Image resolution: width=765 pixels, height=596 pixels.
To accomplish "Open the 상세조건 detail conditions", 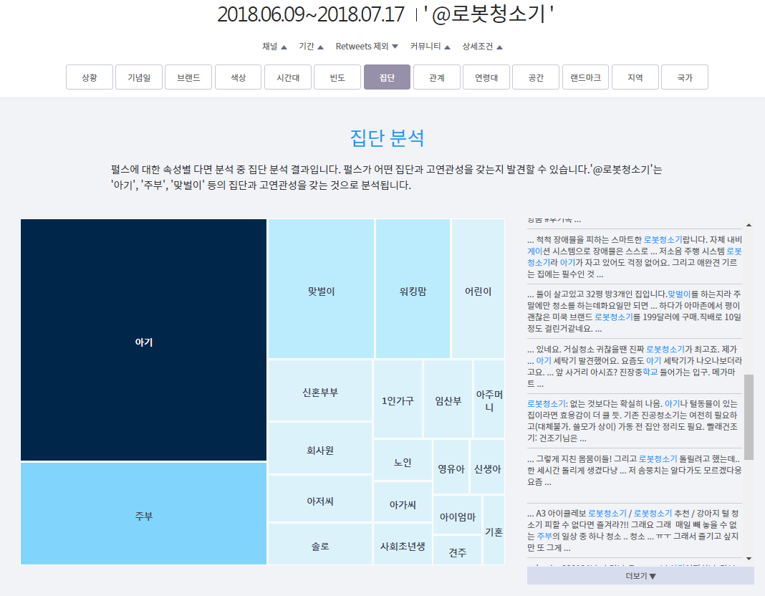I will (x=482, y=47).
